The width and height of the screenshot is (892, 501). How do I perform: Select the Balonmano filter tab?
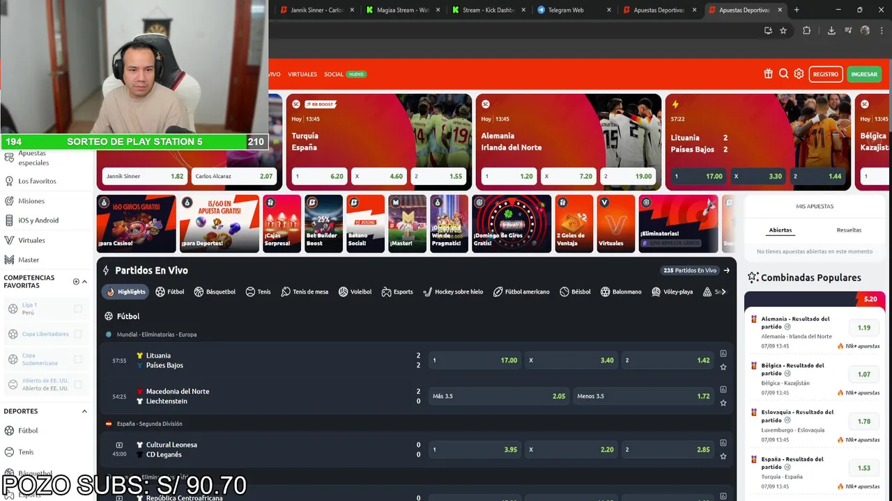[x=621, y=292]
